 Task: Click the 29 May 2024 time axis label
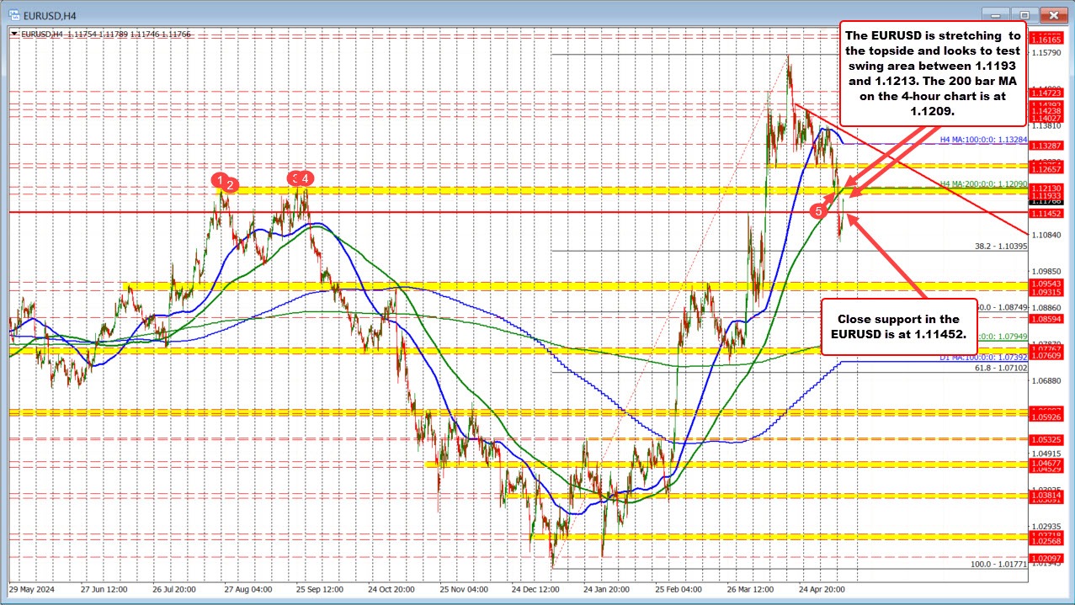point(34,590)
